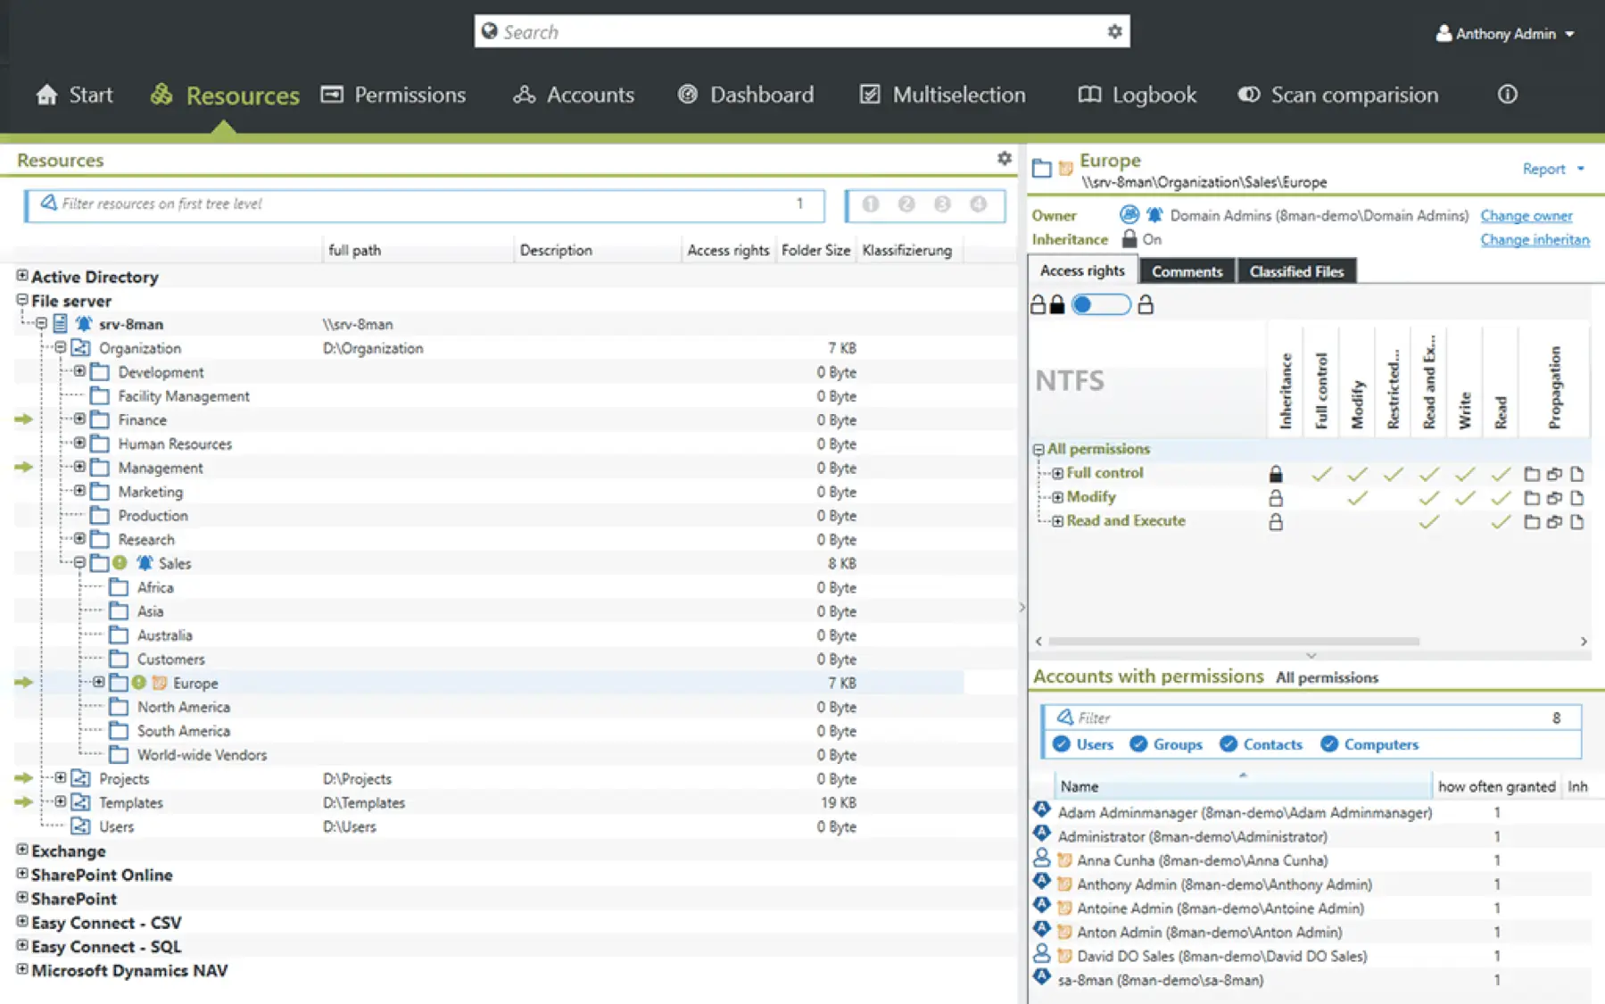This screenshot has height=1004, width=1605.
Task: Click the Resources panel settings gear
Action: click(x=1005, y=158)
